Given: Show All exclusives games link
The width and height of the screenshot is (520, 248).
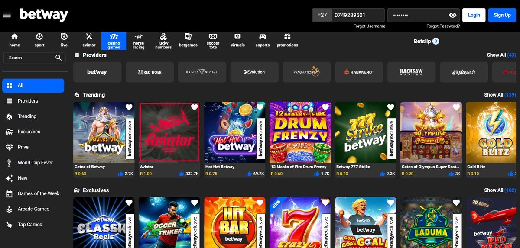Looking at the screenshot, I should pyautogui.click(x=500, y=190).
